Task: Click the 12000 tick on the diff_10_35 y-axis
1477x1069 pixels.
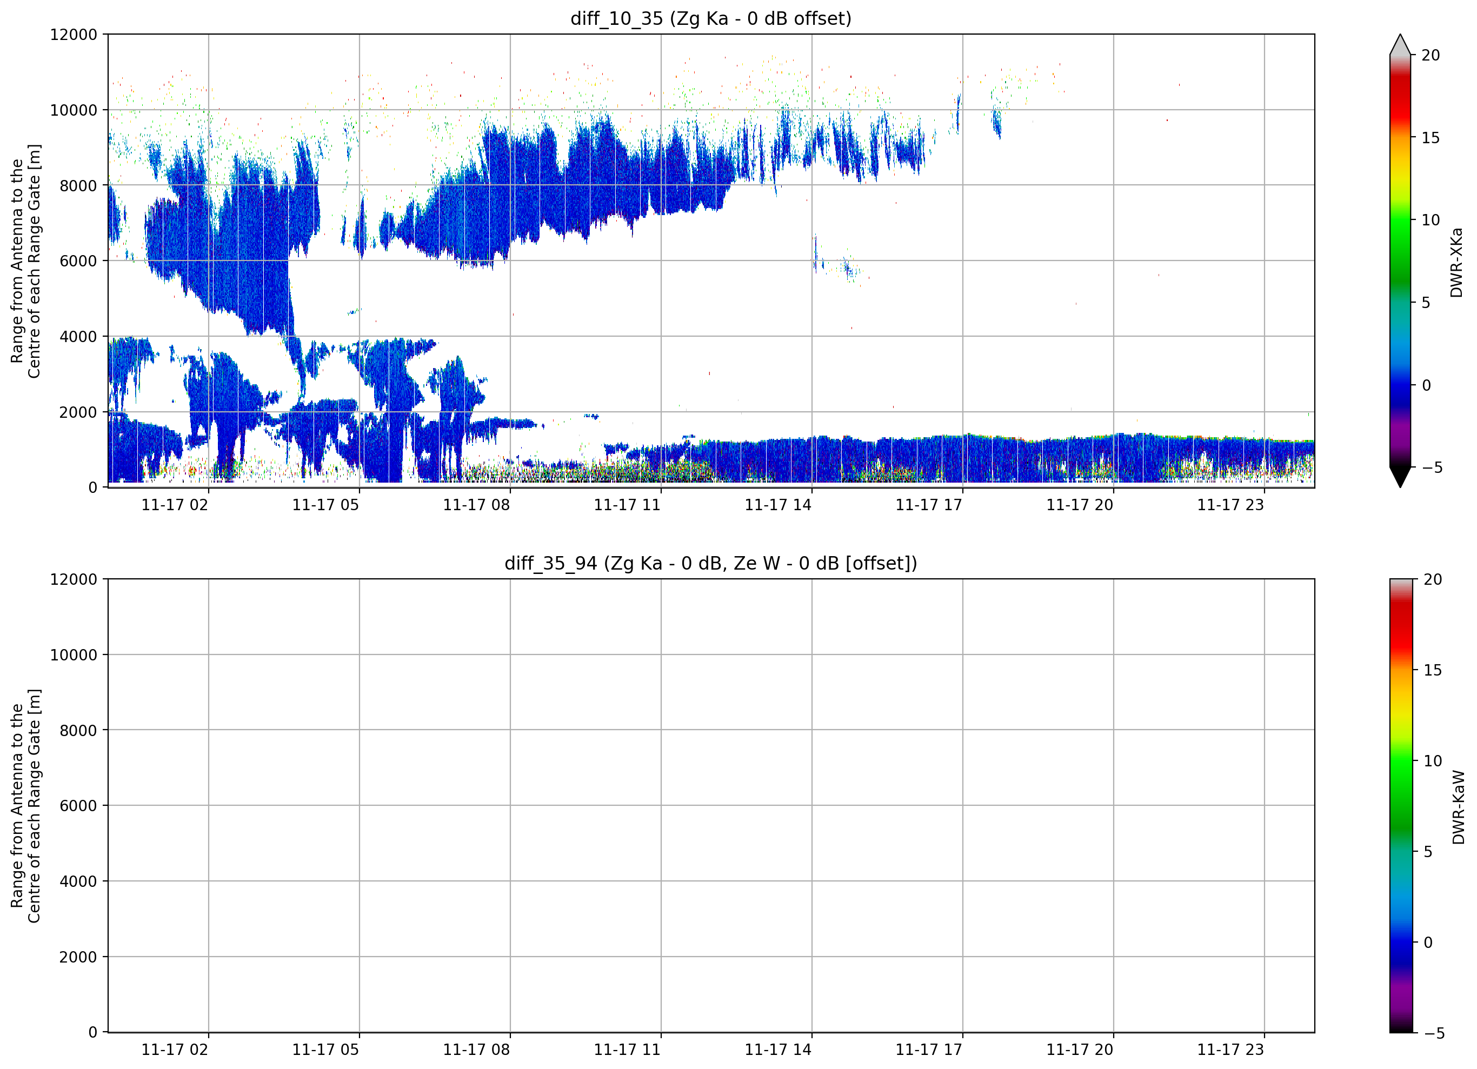Action: (x=74, y=35)
